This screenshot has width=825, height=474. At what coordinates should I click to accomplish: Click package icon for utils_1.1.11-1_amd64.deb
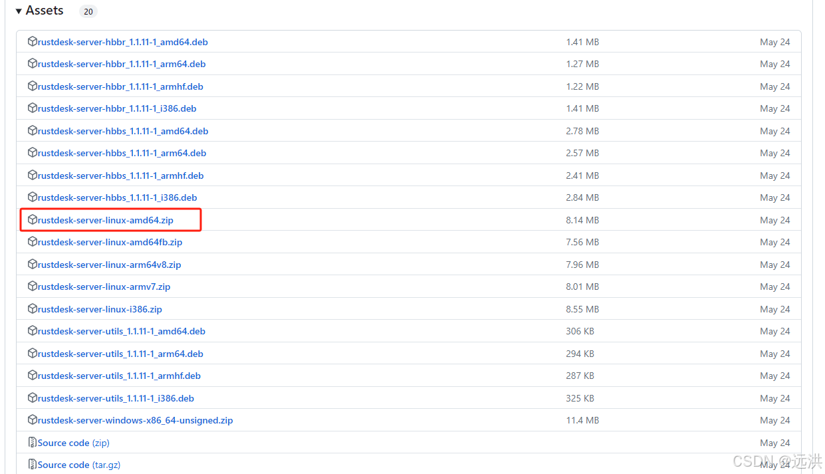click(x=33, y=331)
